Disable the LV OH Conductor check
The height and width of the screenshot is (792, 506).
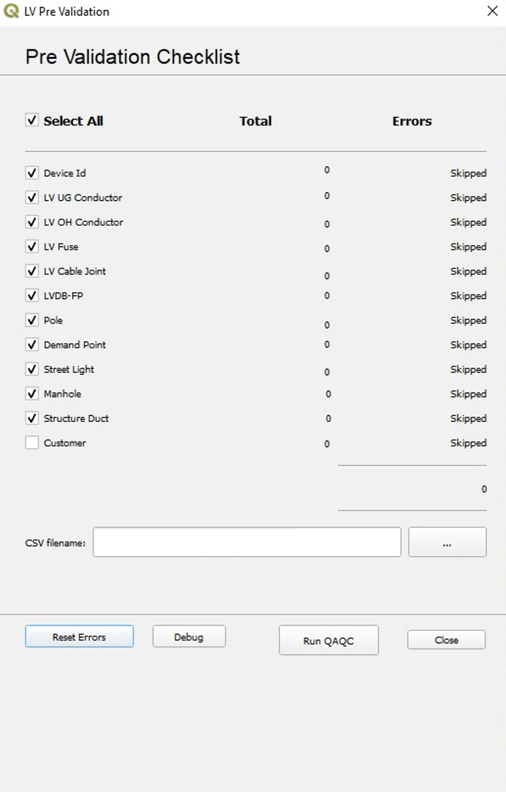click(x=32, y=222)
